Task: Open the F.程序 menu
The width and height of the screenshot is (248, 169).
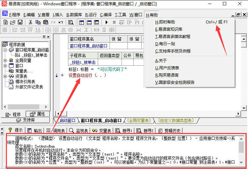Action: 15,15
